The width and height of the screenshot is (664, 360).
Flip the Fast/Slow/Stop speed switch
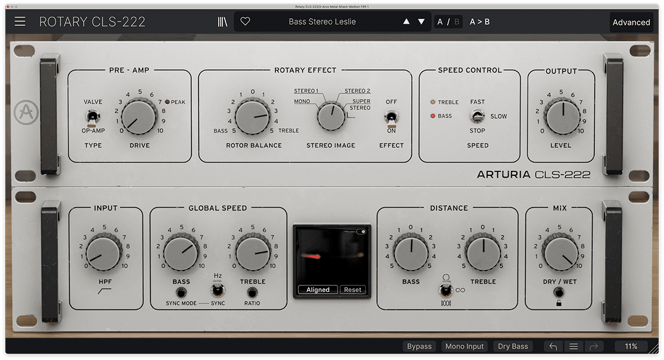[x=477, y=116]
